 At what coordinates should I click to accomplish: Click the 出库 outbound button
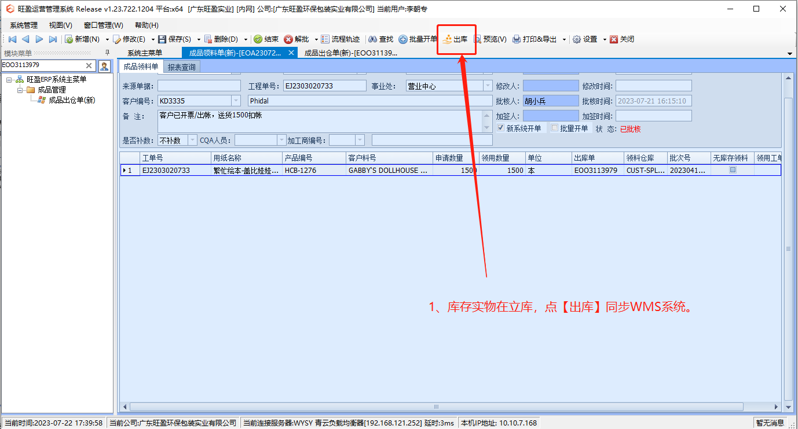coord(455,39)
